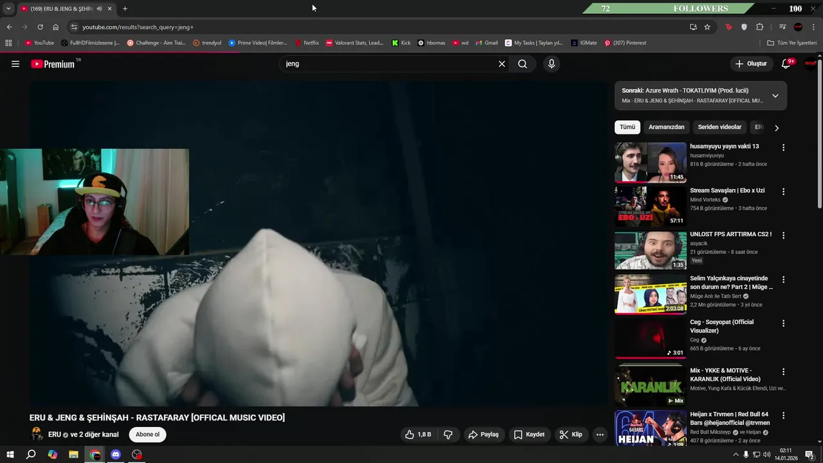Image resolution: width=823 pixels, height=463 pixels.
Task: Open Windows taskbar search
Action: (x=31, y=455)
